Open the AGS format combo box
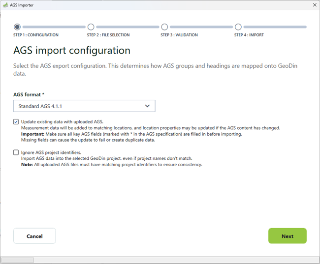The height and width of the screenshot is (264, 320). [x=84, y=106]
